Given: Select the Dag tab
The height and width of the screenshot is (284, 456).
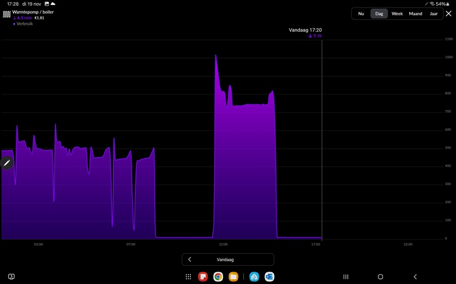Looking at the screenshot, I should point(379,14).
